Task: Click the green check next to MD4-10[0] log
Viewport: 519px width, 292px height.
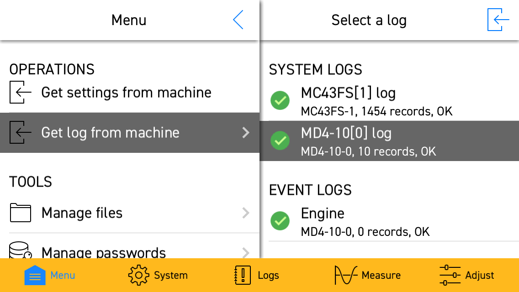Action: coord(280,141)
